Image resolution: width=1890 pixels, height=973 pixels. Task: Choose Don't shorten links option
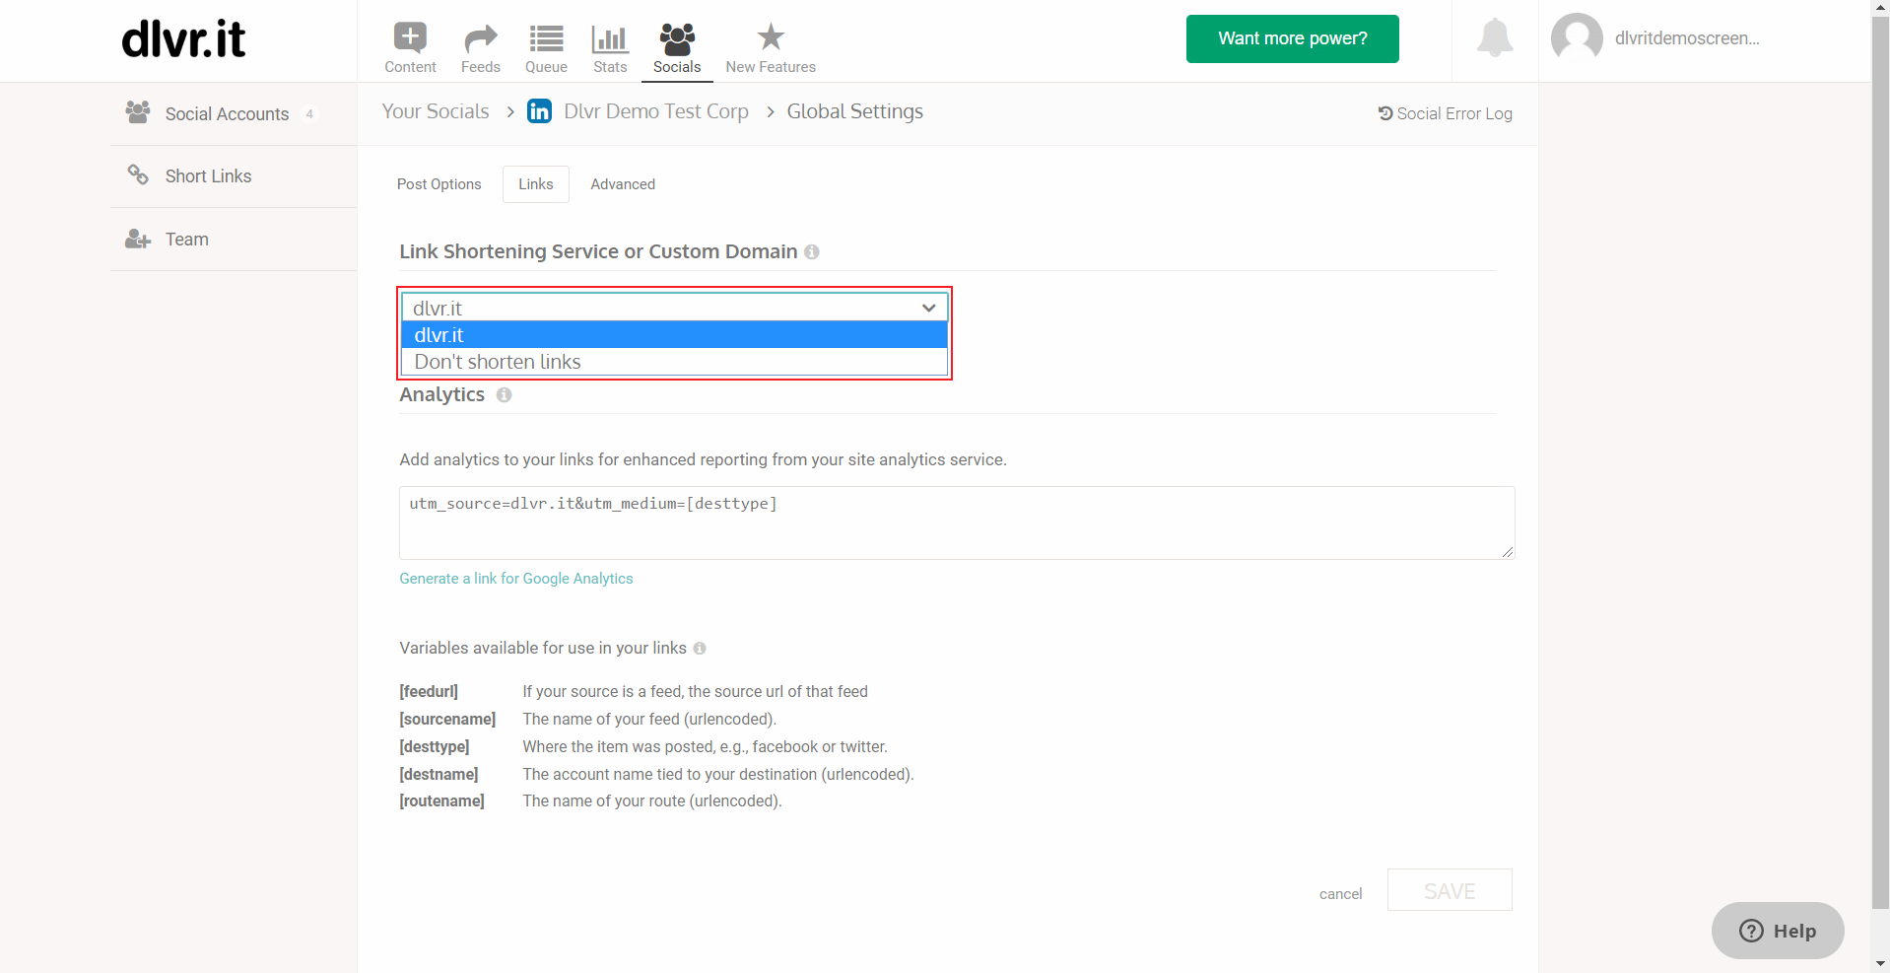click(674, 362)
